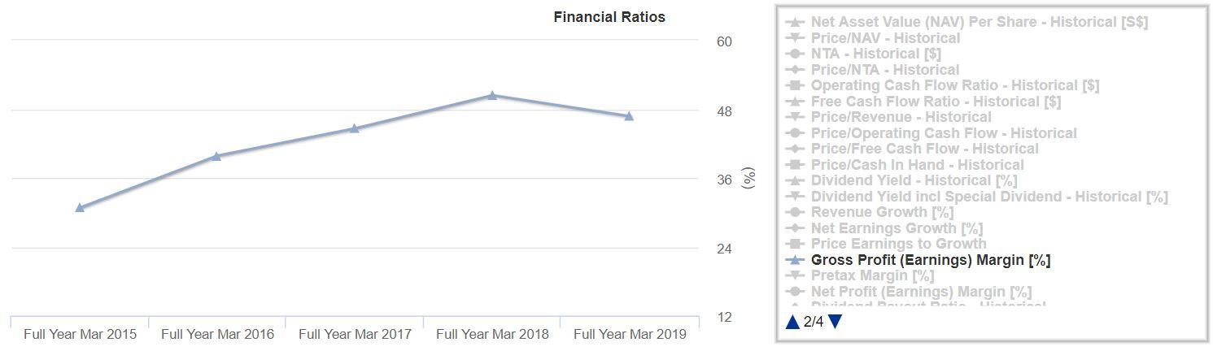1213x351 pixels.
Task: Click the Price Earnings to Growth legend square icon
Action: click(x=795, y=244)
